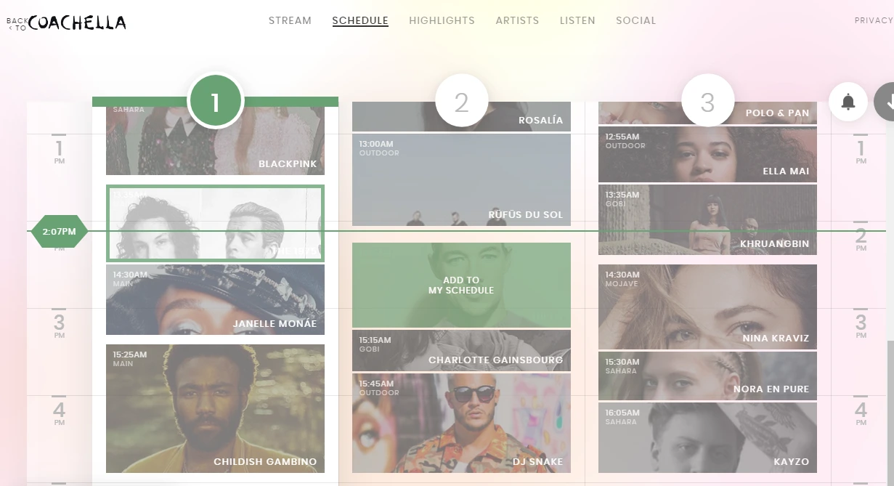The width and height of the screenshot is (894, 486).
Task: Select the channel 3 circle
Action: click(x=708, y=102)
